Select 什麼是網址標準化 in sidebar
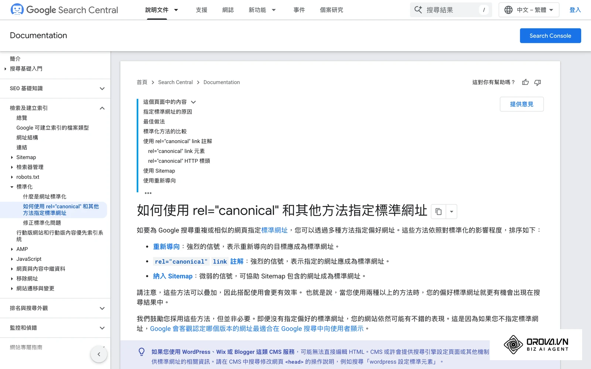Image resolution: width=591 pixels, height=369 pixels. click(x=45, y=197)
